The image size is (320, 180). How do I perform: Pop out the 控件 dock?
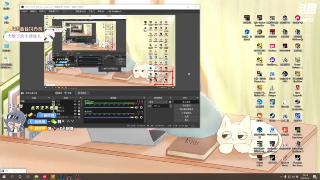[x=198, y=98]
